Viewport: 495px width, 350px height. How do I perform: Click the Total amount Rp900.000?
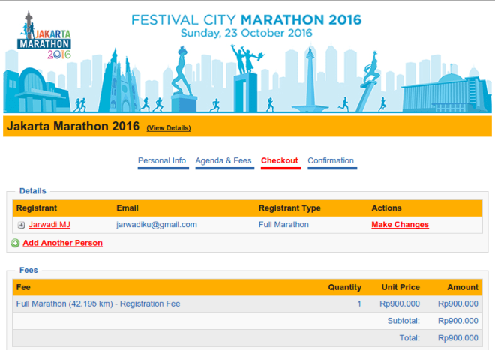(458, 338)
